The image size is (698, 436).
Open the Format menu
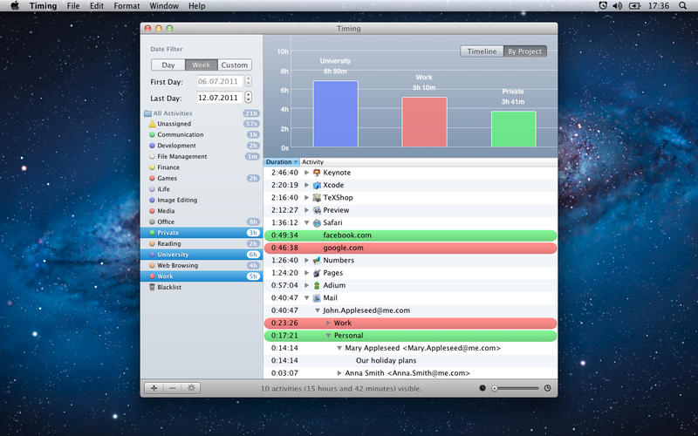click(x=127, y=6)
